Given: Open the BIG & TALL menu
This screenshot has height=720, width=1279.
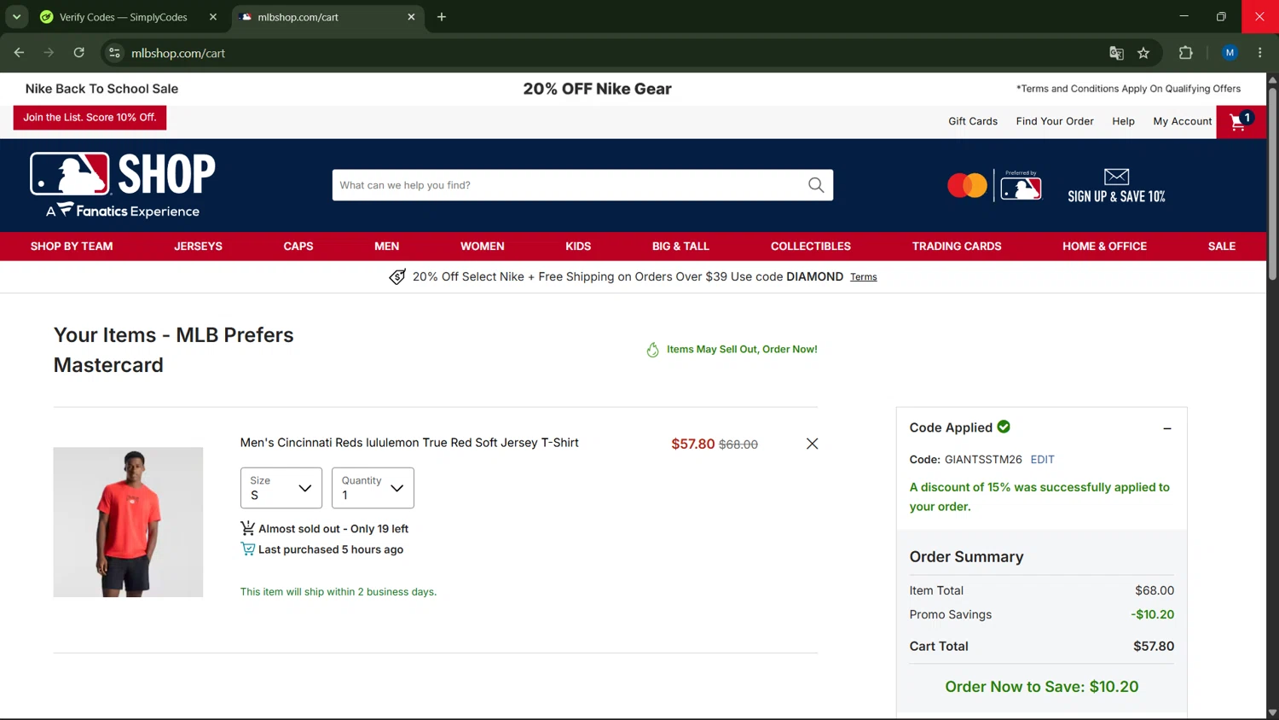Looking at the screenshot, I should pos(680,247).
